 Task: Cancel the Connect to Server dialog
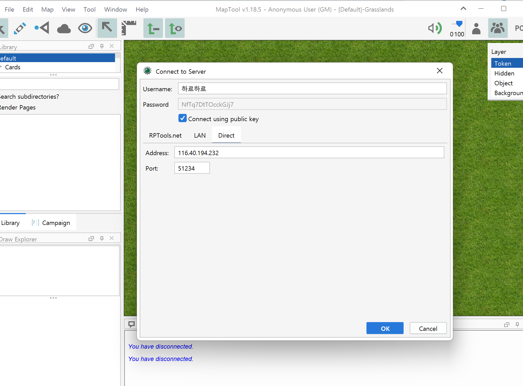pos(428,328)
